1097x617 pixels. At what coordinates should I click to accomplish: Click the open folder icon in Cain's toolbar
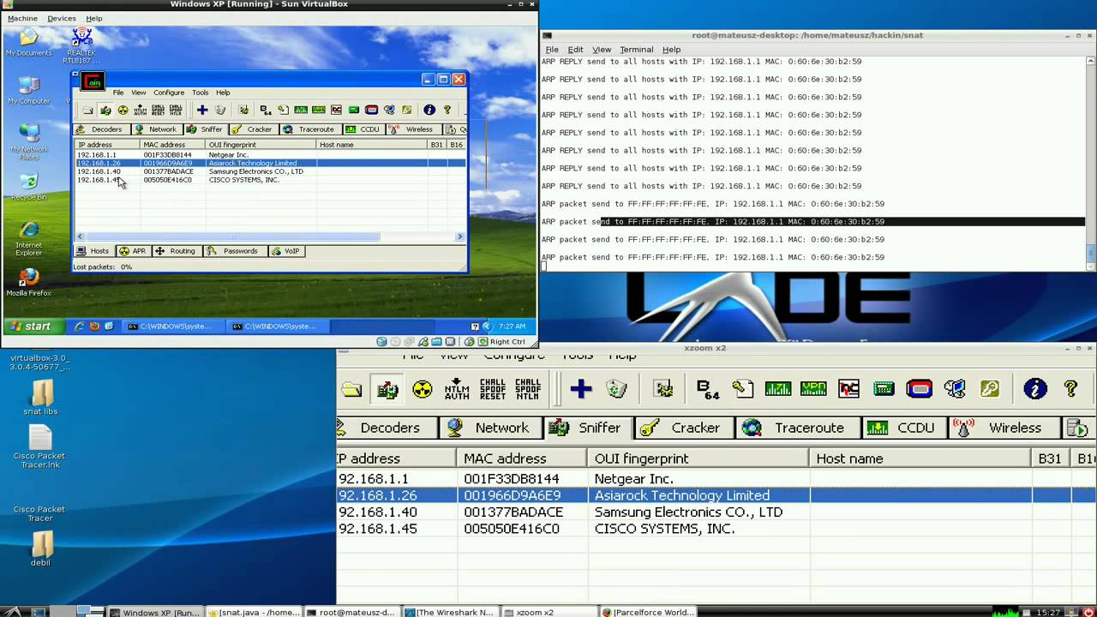(87, 110)
